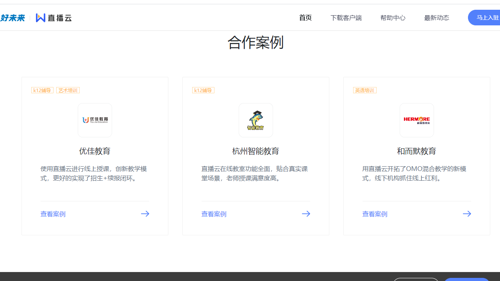Open the 帮助中心 navigation item
The width and height of the screenshot is (500, 281).
click(393, 18)
